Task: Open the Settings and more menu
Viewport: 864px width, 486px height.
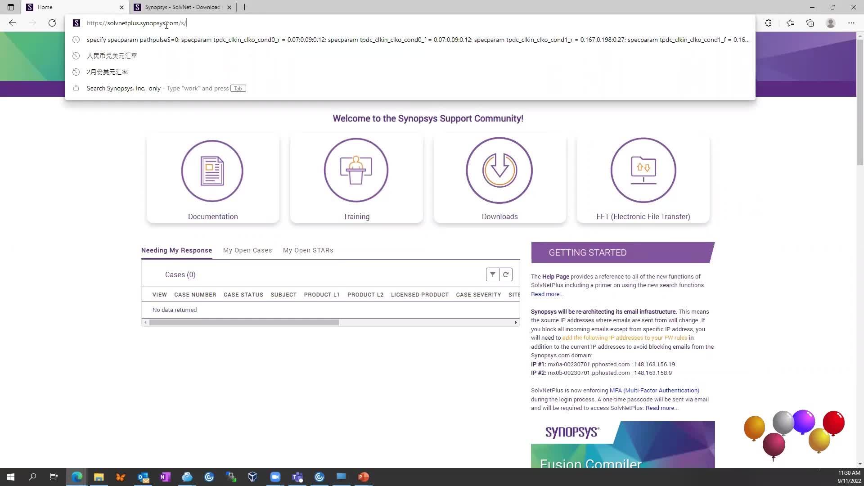Action: 851,23
